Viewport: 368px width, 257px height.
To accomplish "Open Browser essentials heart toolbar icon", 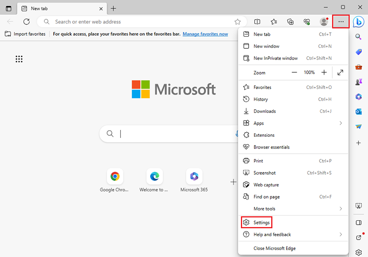I will pyautogui.click(x=307, y=22).
